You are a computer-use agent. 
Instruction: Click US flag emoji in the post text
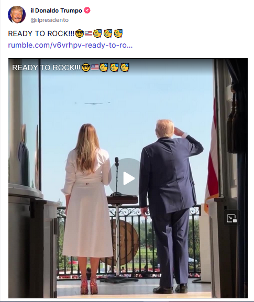pyautogui.click(x=89, y=33)
